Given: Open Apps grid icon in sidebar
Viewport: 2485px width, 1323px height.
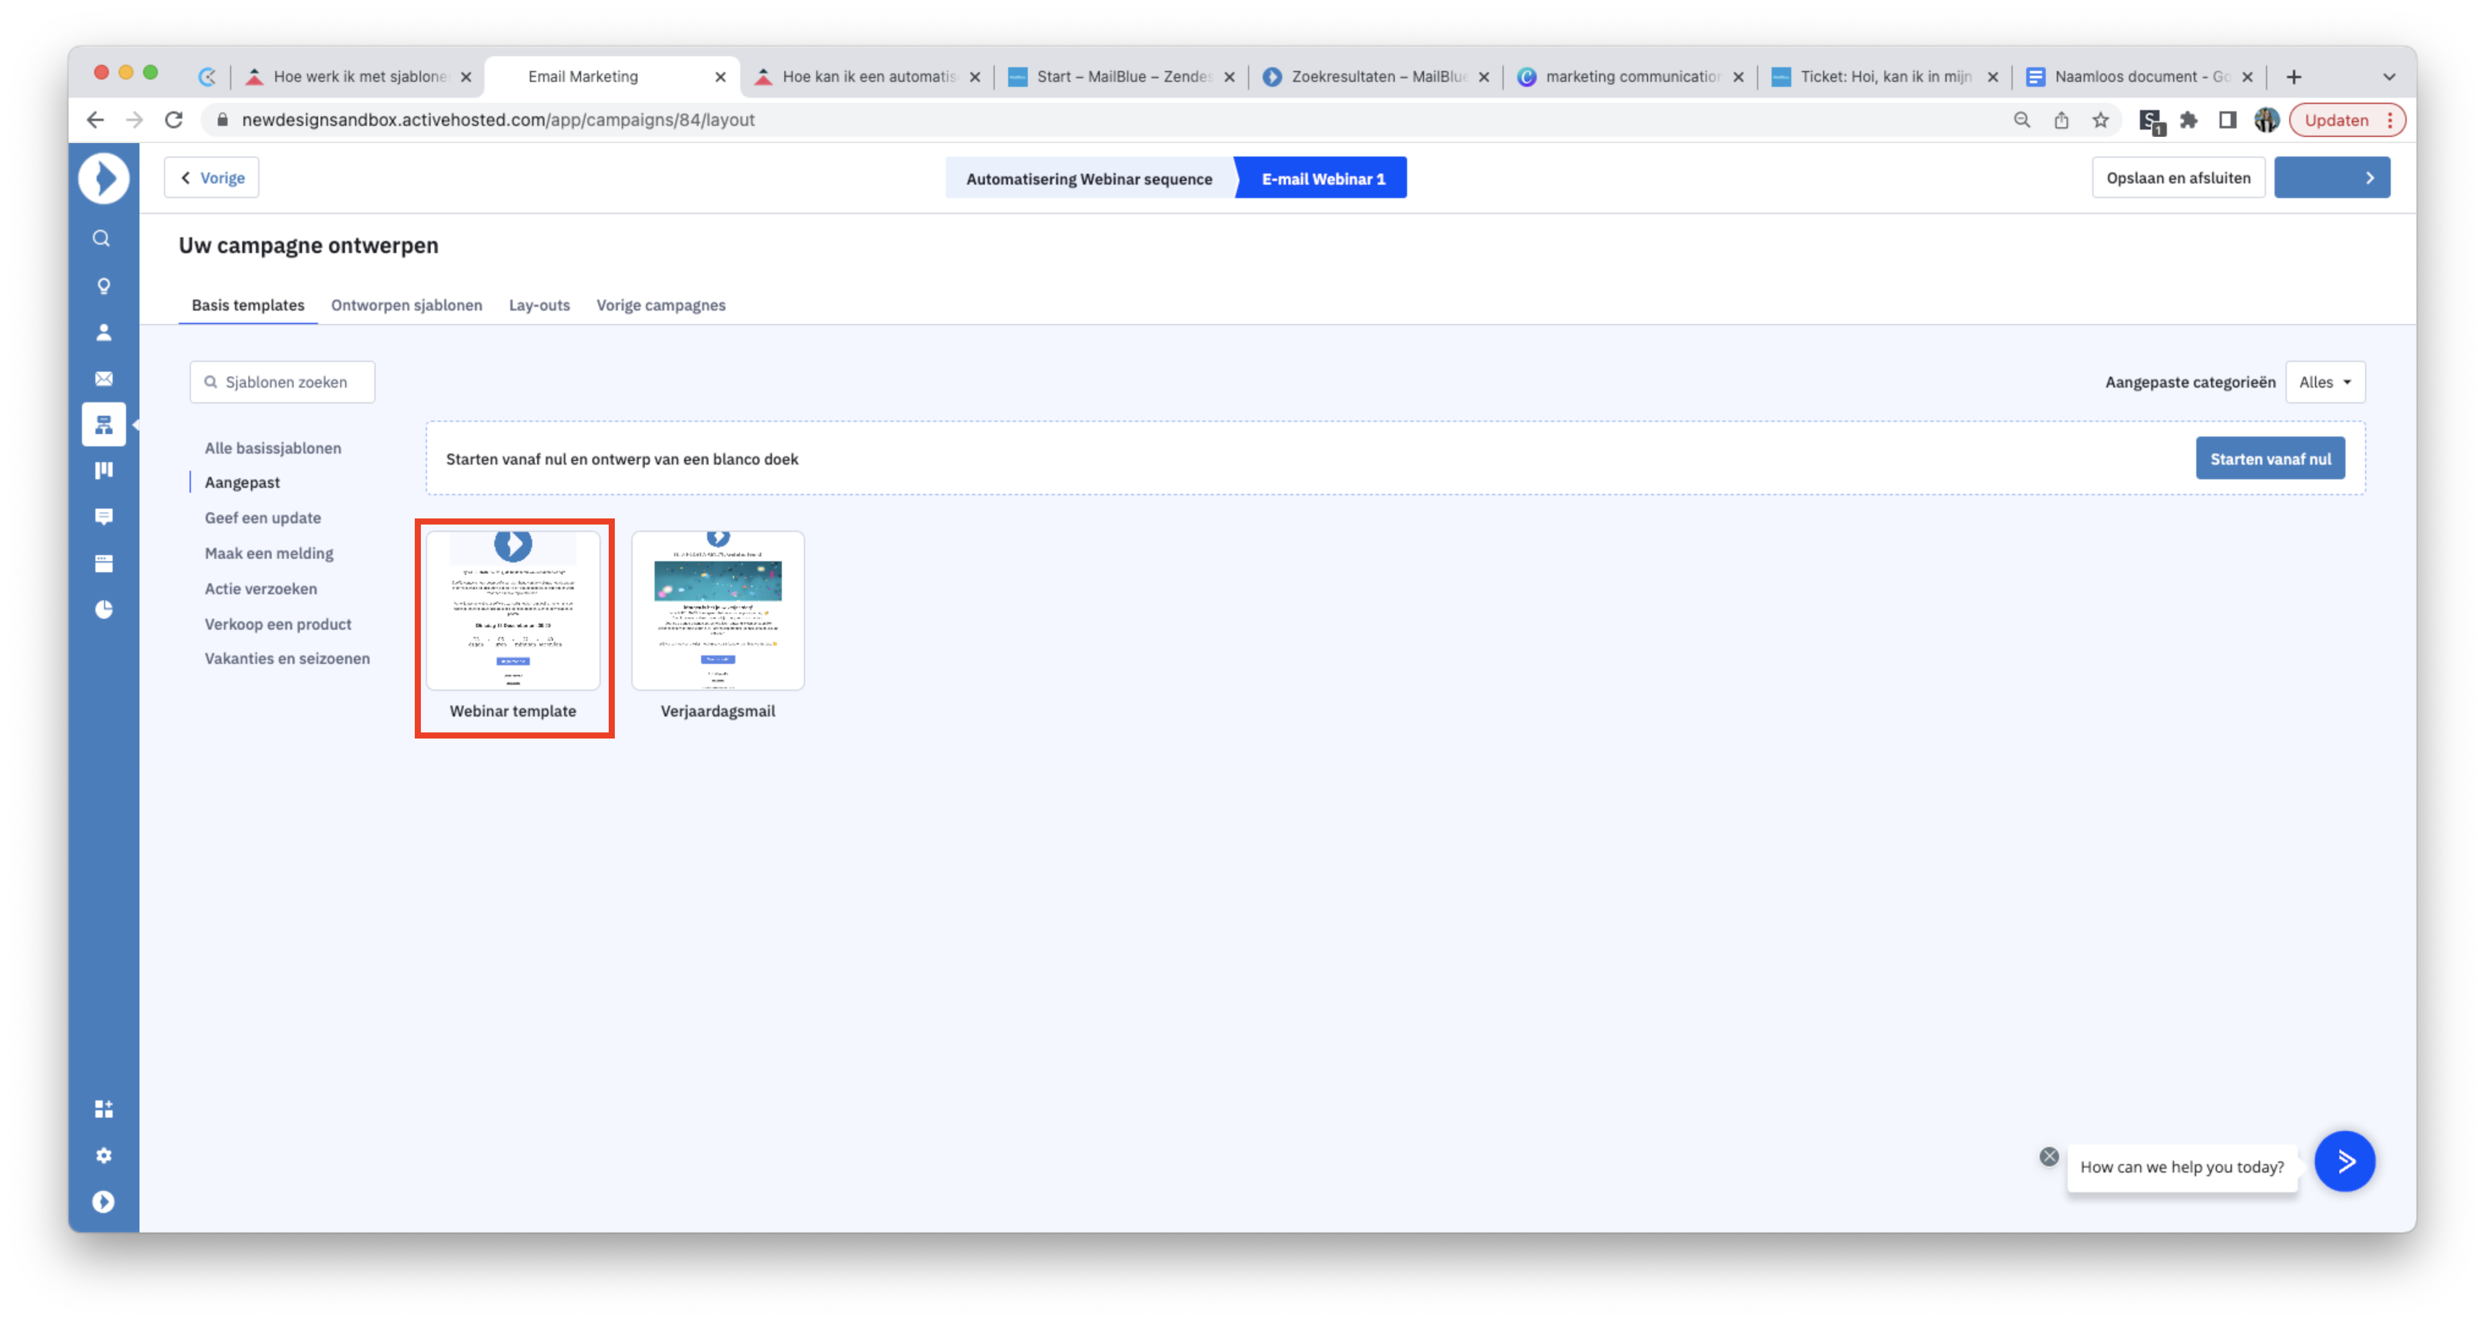Looking at the screenshot, I should pos(103,1109).
